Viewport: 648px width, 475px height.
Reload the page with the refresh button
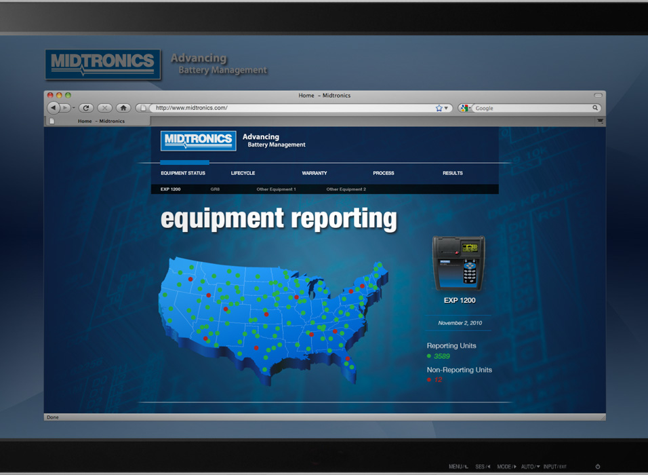tap(86, 108)
